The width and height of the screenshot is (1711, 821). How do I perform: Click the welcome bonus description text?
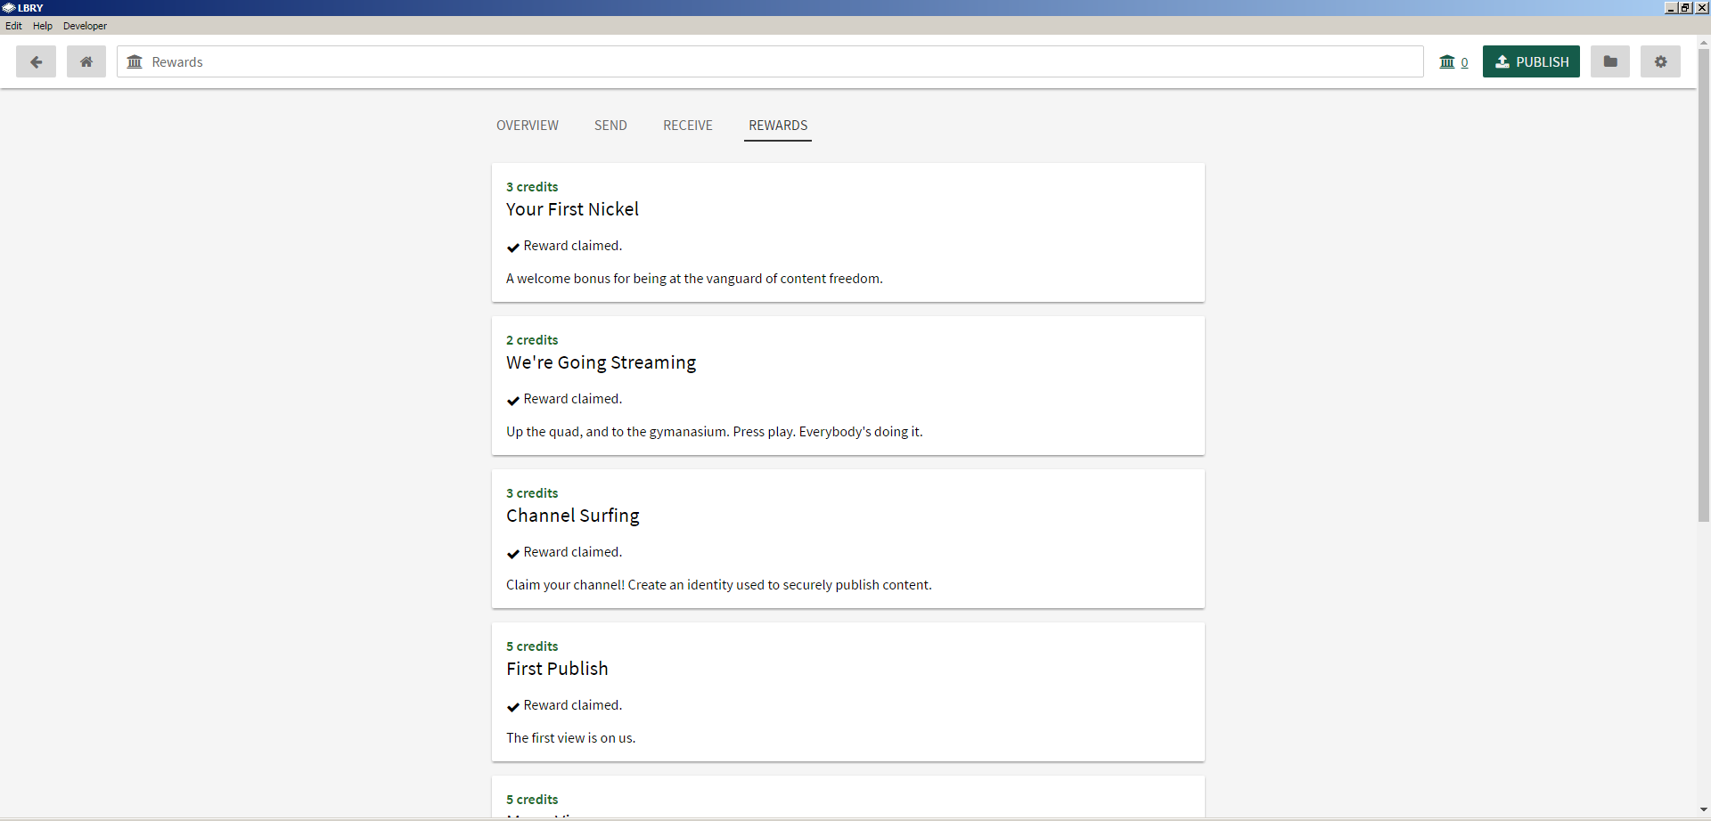[x=694, y=279]
